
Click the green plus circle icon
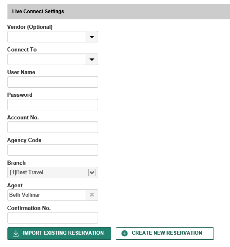point(124,233)
